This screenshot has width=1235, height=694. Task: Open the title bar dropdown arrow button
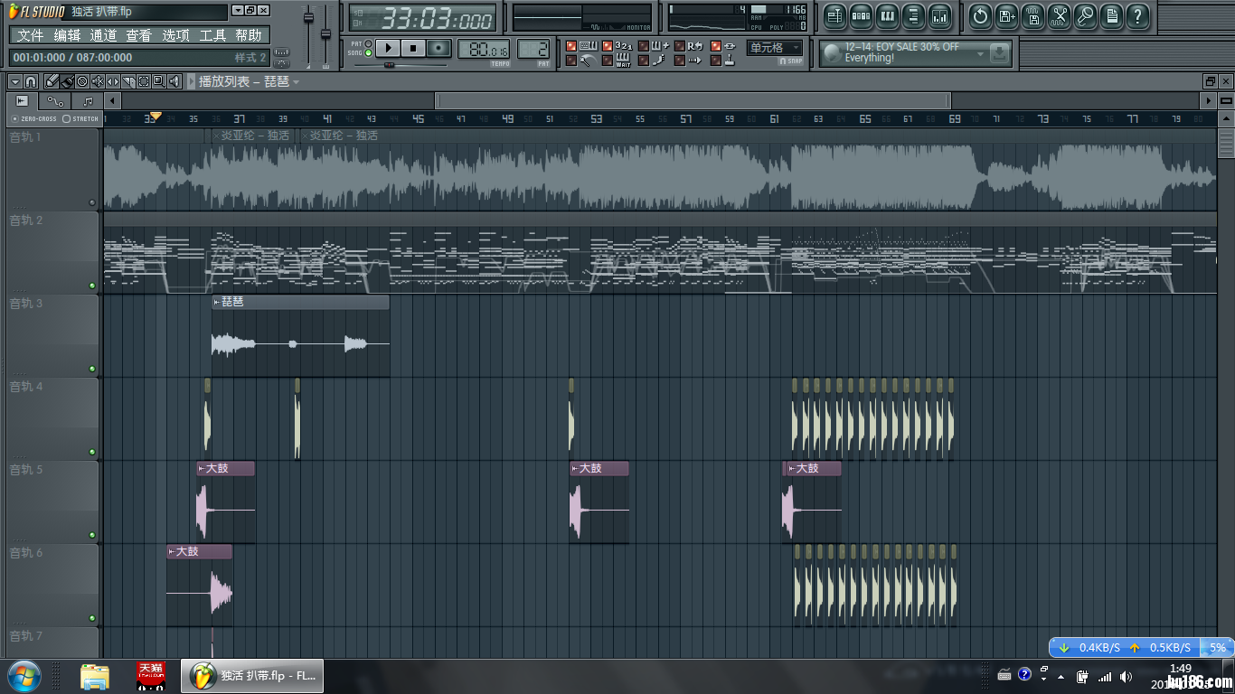click(237, 11)
